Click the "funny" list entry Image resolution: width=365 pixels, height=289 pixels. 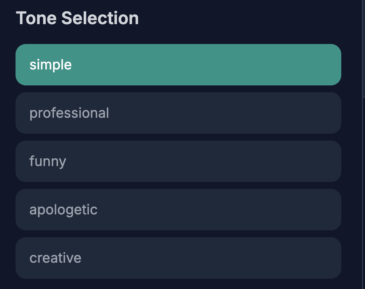(x=178, y=161)
